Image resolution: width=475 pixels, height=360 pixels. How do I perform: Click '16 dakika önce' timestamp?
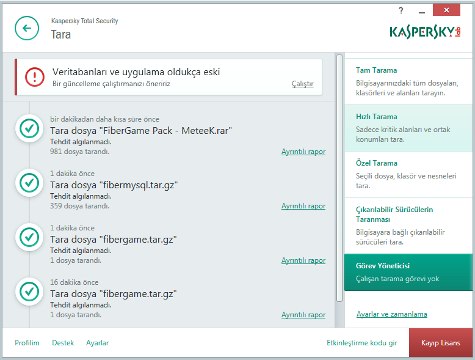coord(74,282)
